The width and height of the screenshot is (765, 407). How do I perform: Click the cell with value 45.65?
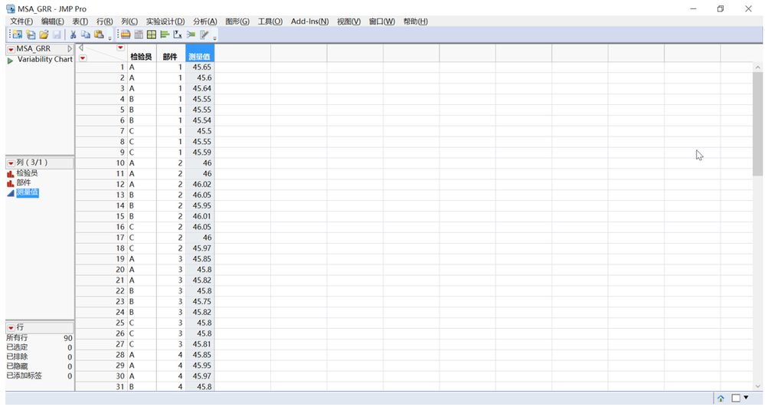200,67
